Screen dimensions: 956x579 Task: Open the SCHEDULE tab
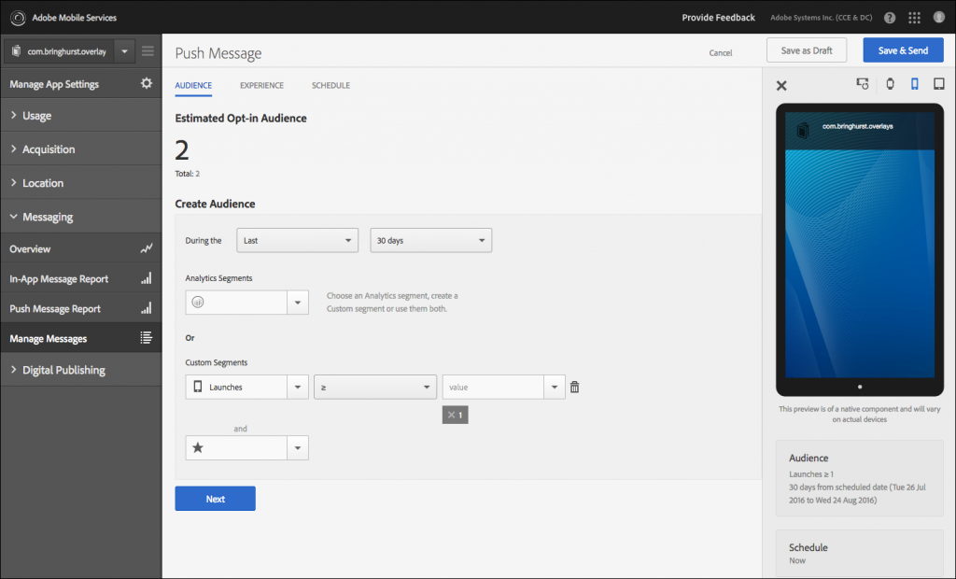coord(330,85)
